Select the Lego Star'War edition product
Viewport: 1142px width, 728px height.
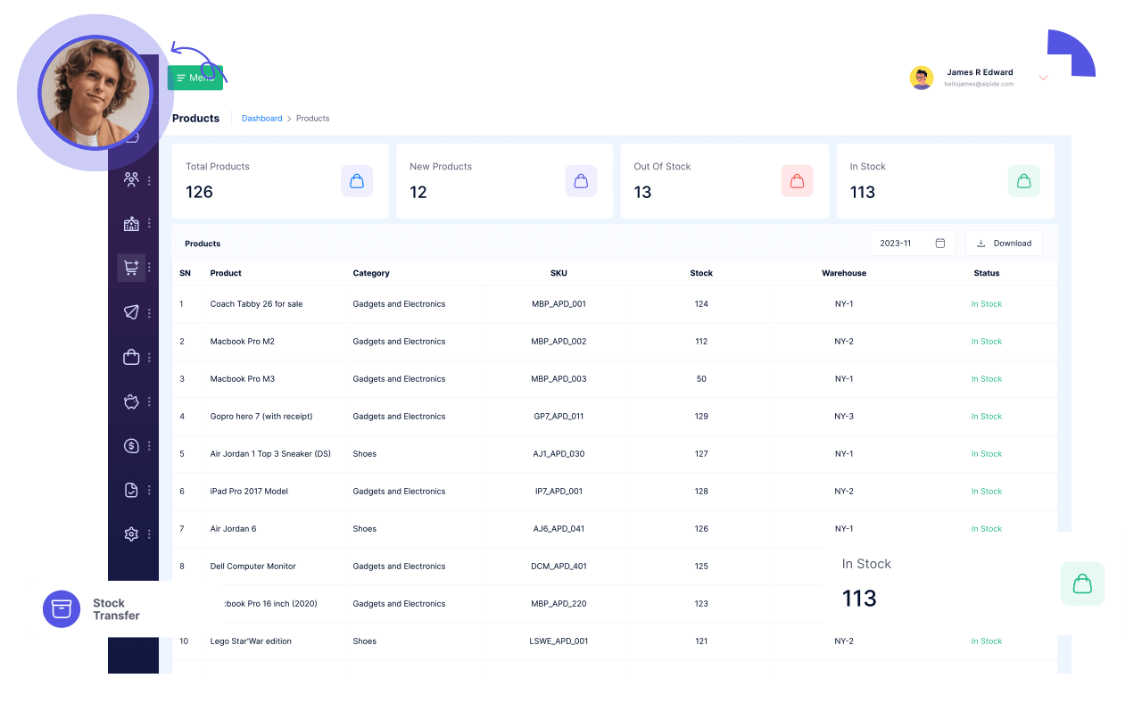pyautogui.click(x=251, y=641)
